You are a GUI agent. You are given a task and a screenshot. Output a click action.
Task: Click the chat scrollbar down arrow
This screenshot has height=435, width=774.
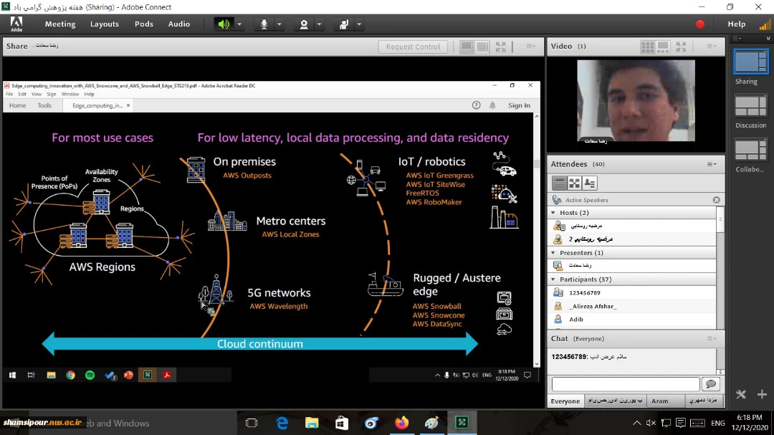[720, 372]
